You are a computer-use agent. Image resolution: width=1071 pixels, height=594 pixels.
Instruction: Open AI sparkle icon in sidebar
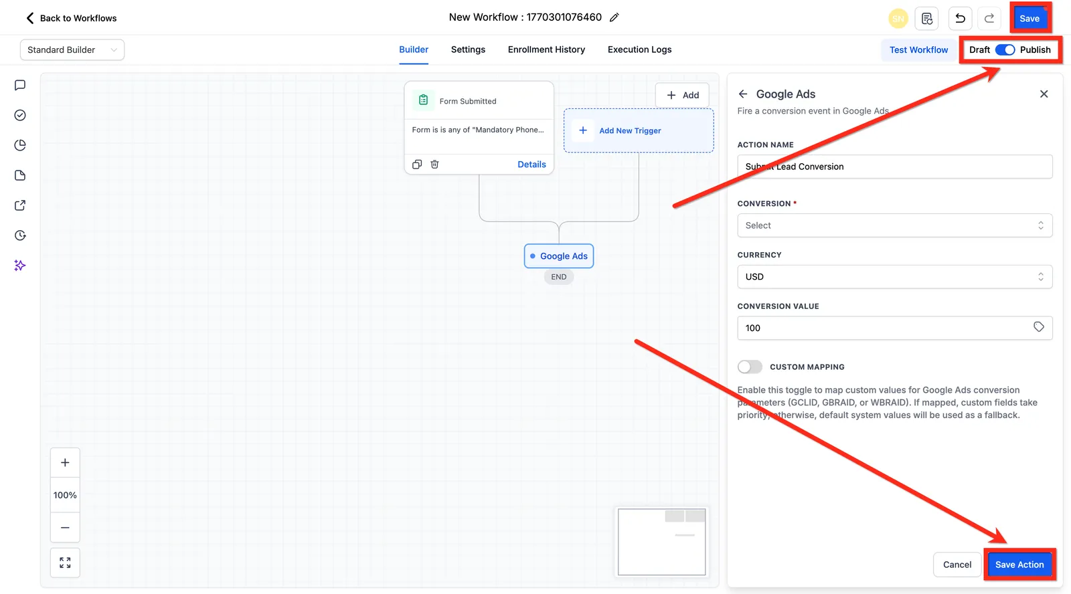click(x=20, y=266)
